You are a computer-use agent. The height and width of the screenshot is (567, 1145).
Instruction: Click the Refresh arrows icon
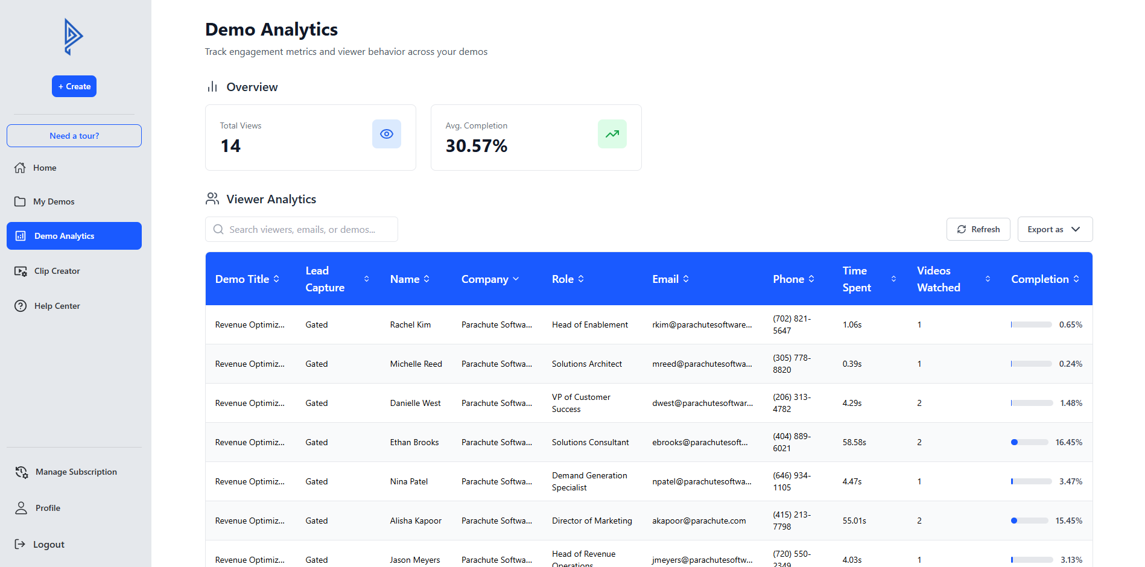[x=962, y=229]
